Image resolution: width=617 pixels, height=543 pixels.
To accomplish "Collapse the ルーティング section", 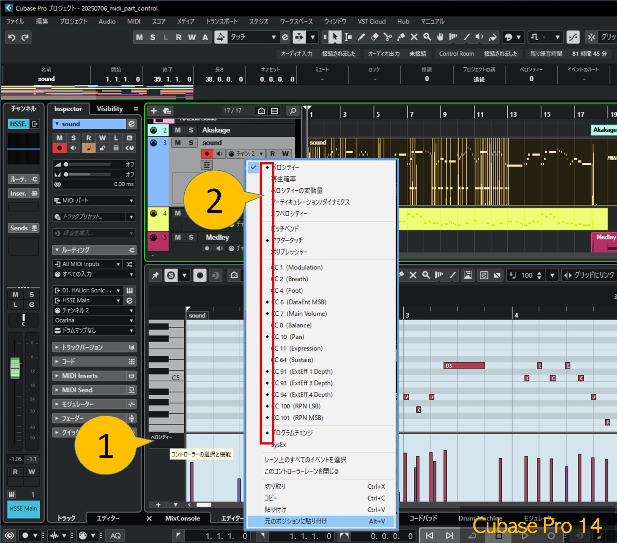I will (x=94, y=250).
